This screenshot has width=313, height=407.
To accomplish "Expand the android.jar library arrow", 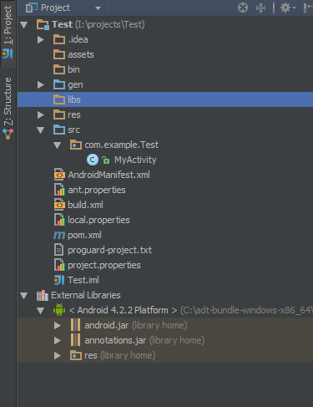I will pyautogui.click(x=58, y=326).
